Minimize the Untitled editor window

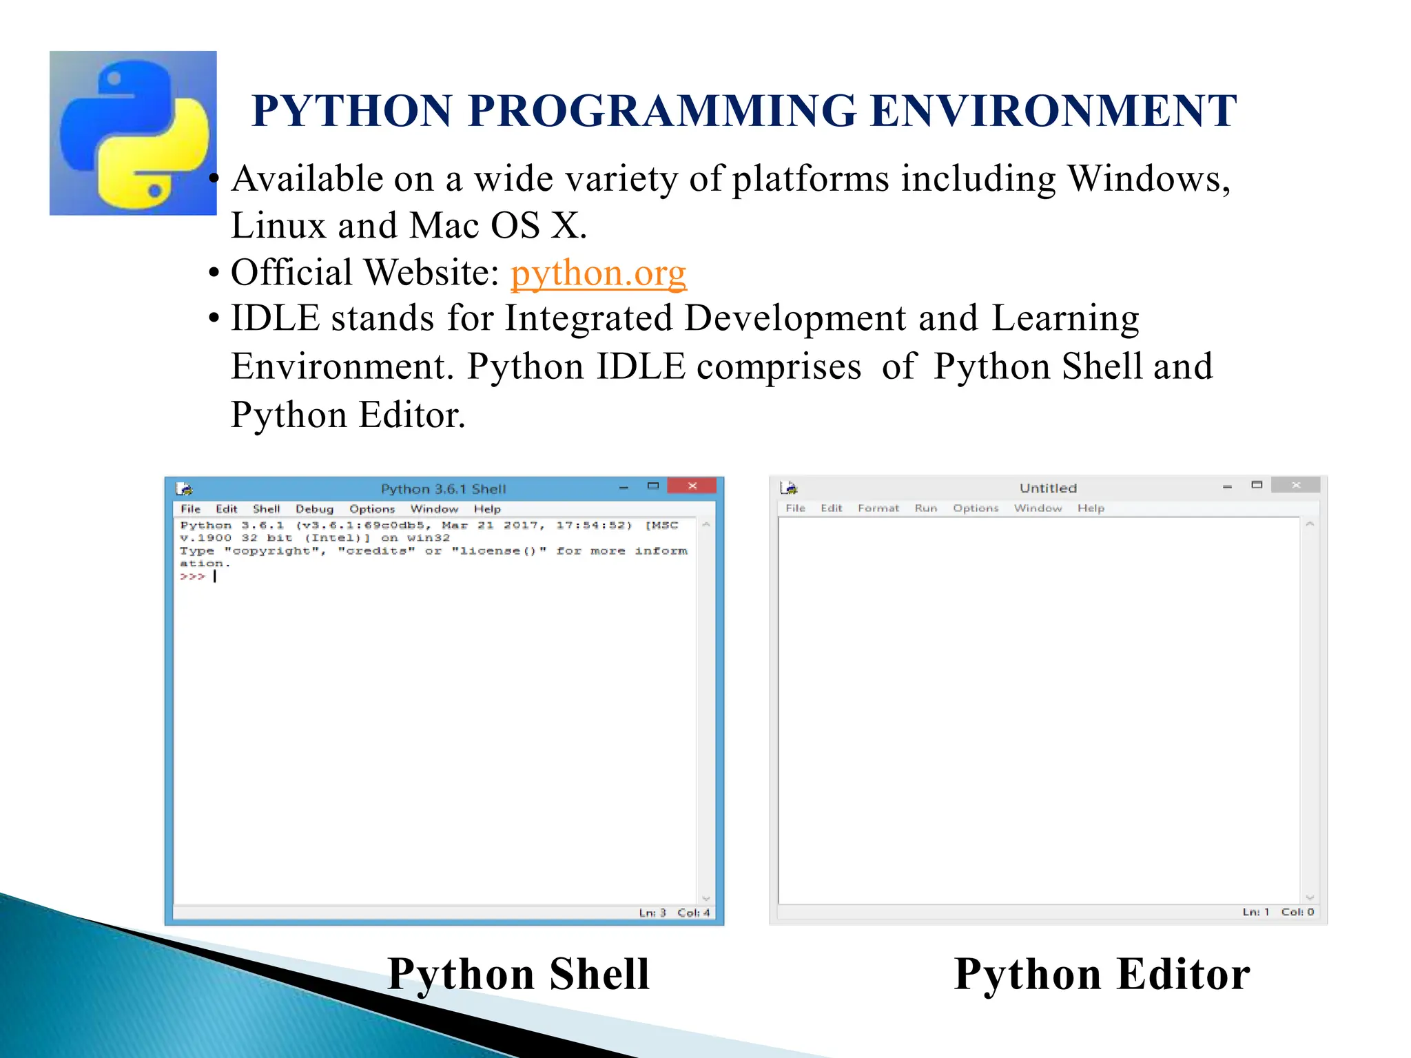[x=1227, y=486]
